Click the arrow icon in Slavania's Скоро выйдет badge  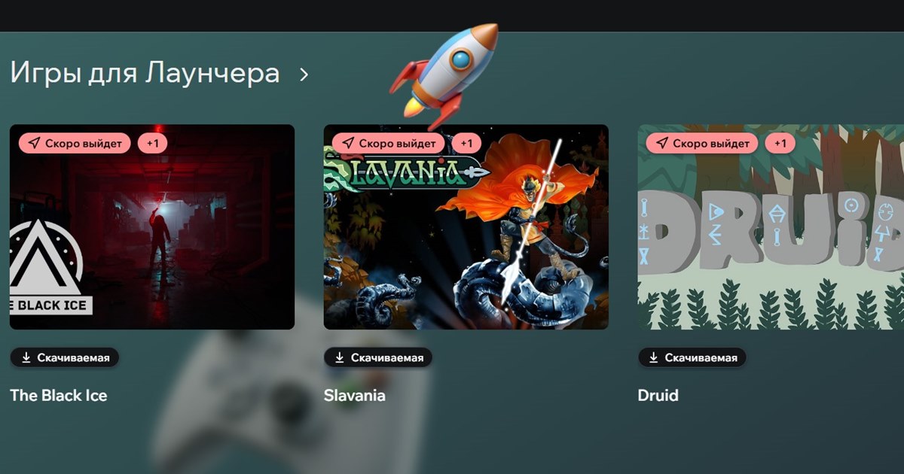pos(348,143)
